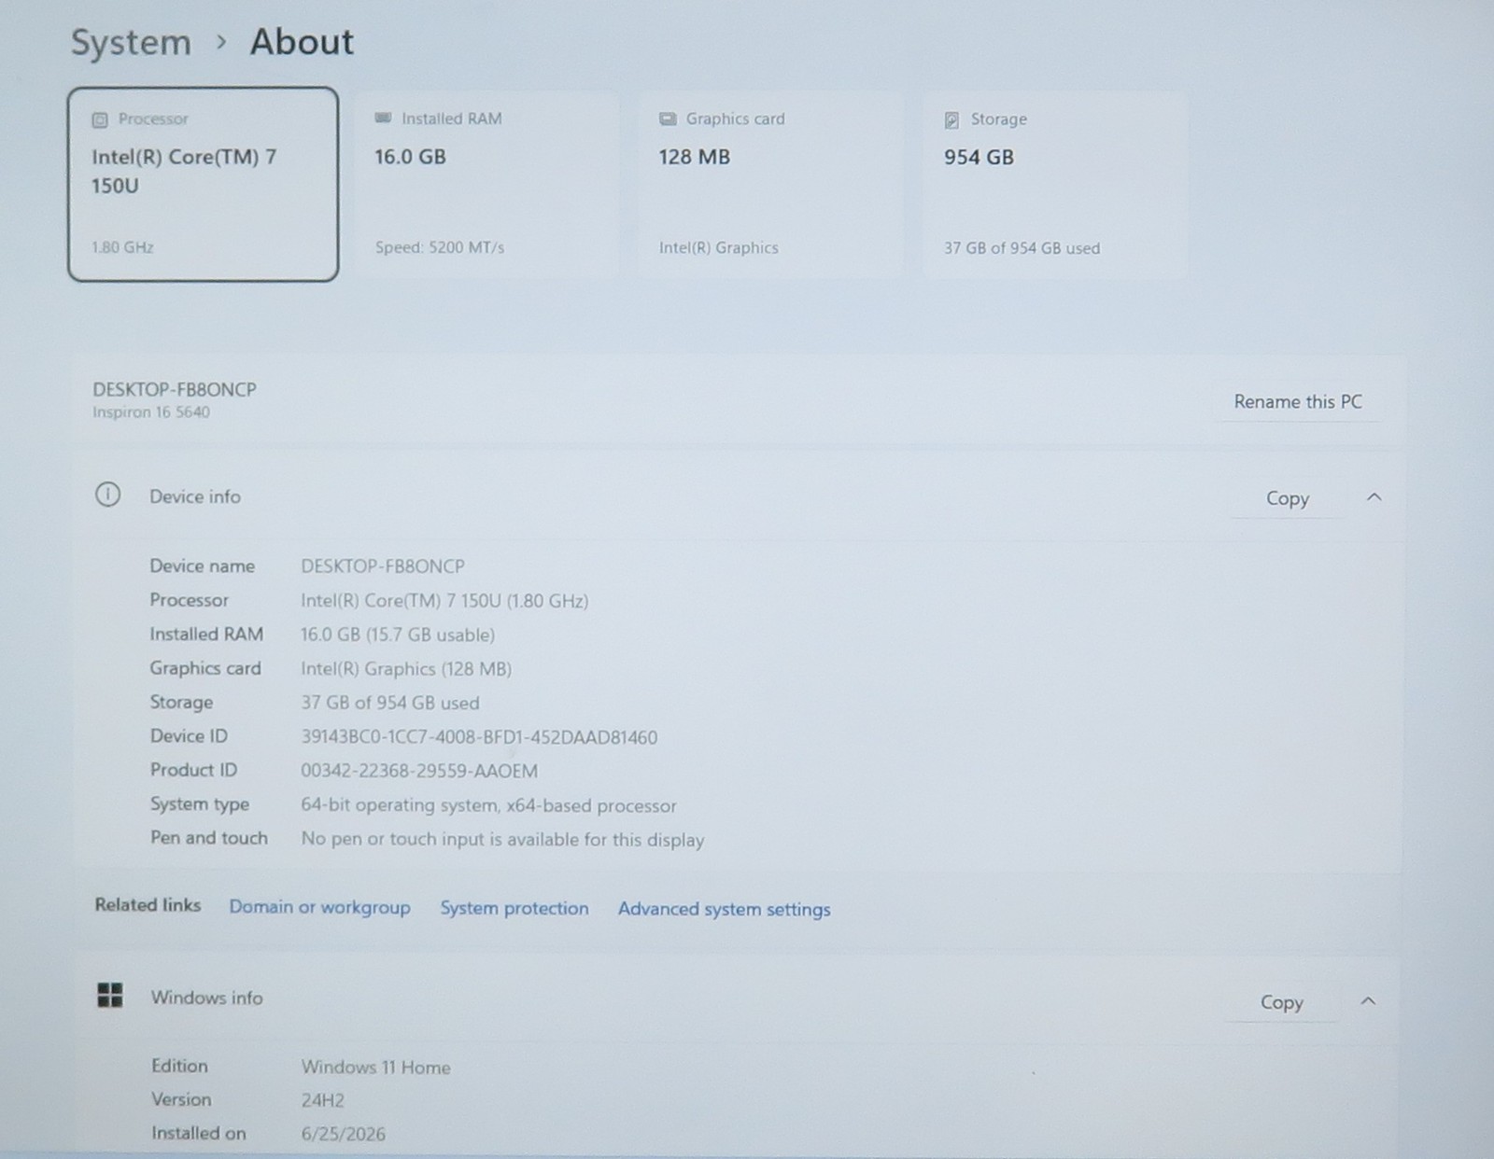Open the System protection link
Screen dimensions: 1494x1159
coord(514,908)
